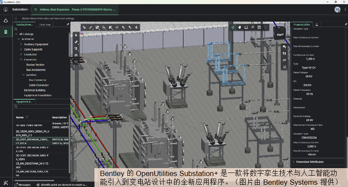The image size is (348, 187).
Task: Click the delete/trash tool in vertical toolbar
Action: coord(76,48)
